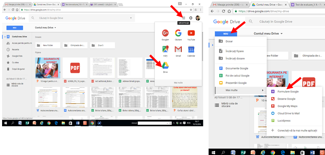Choose Încărcați fișiere in the NOU menu
The image size is (325, 155).
point(241,51)
